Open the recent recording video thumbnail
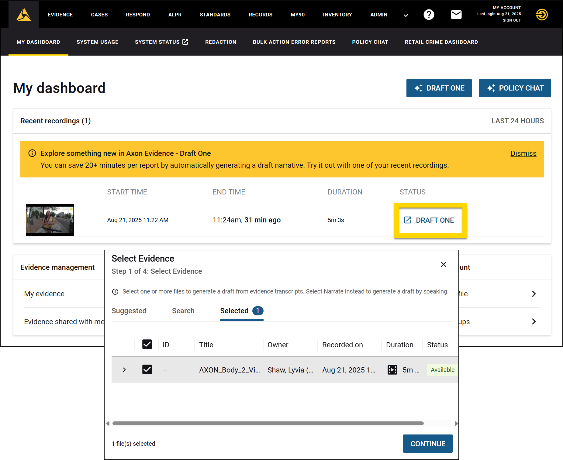Viewport: 563px width, 460px height. pyautogui.click(x=50, y=220)
